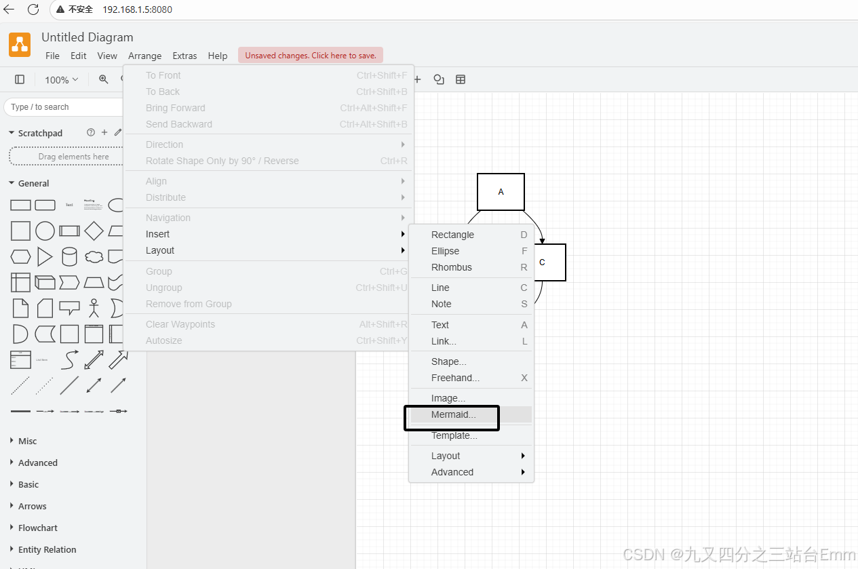858x569 pixels.
Task: Toggle the sidebar panels toolbar icon
Action: click(x=20, y=79)
